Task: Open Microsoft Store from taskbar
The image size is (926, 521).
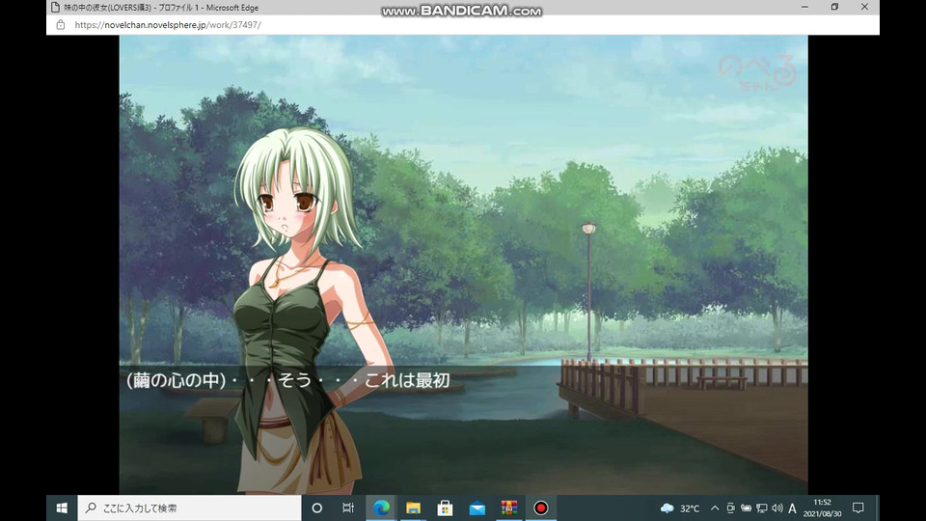Action: 445,508
